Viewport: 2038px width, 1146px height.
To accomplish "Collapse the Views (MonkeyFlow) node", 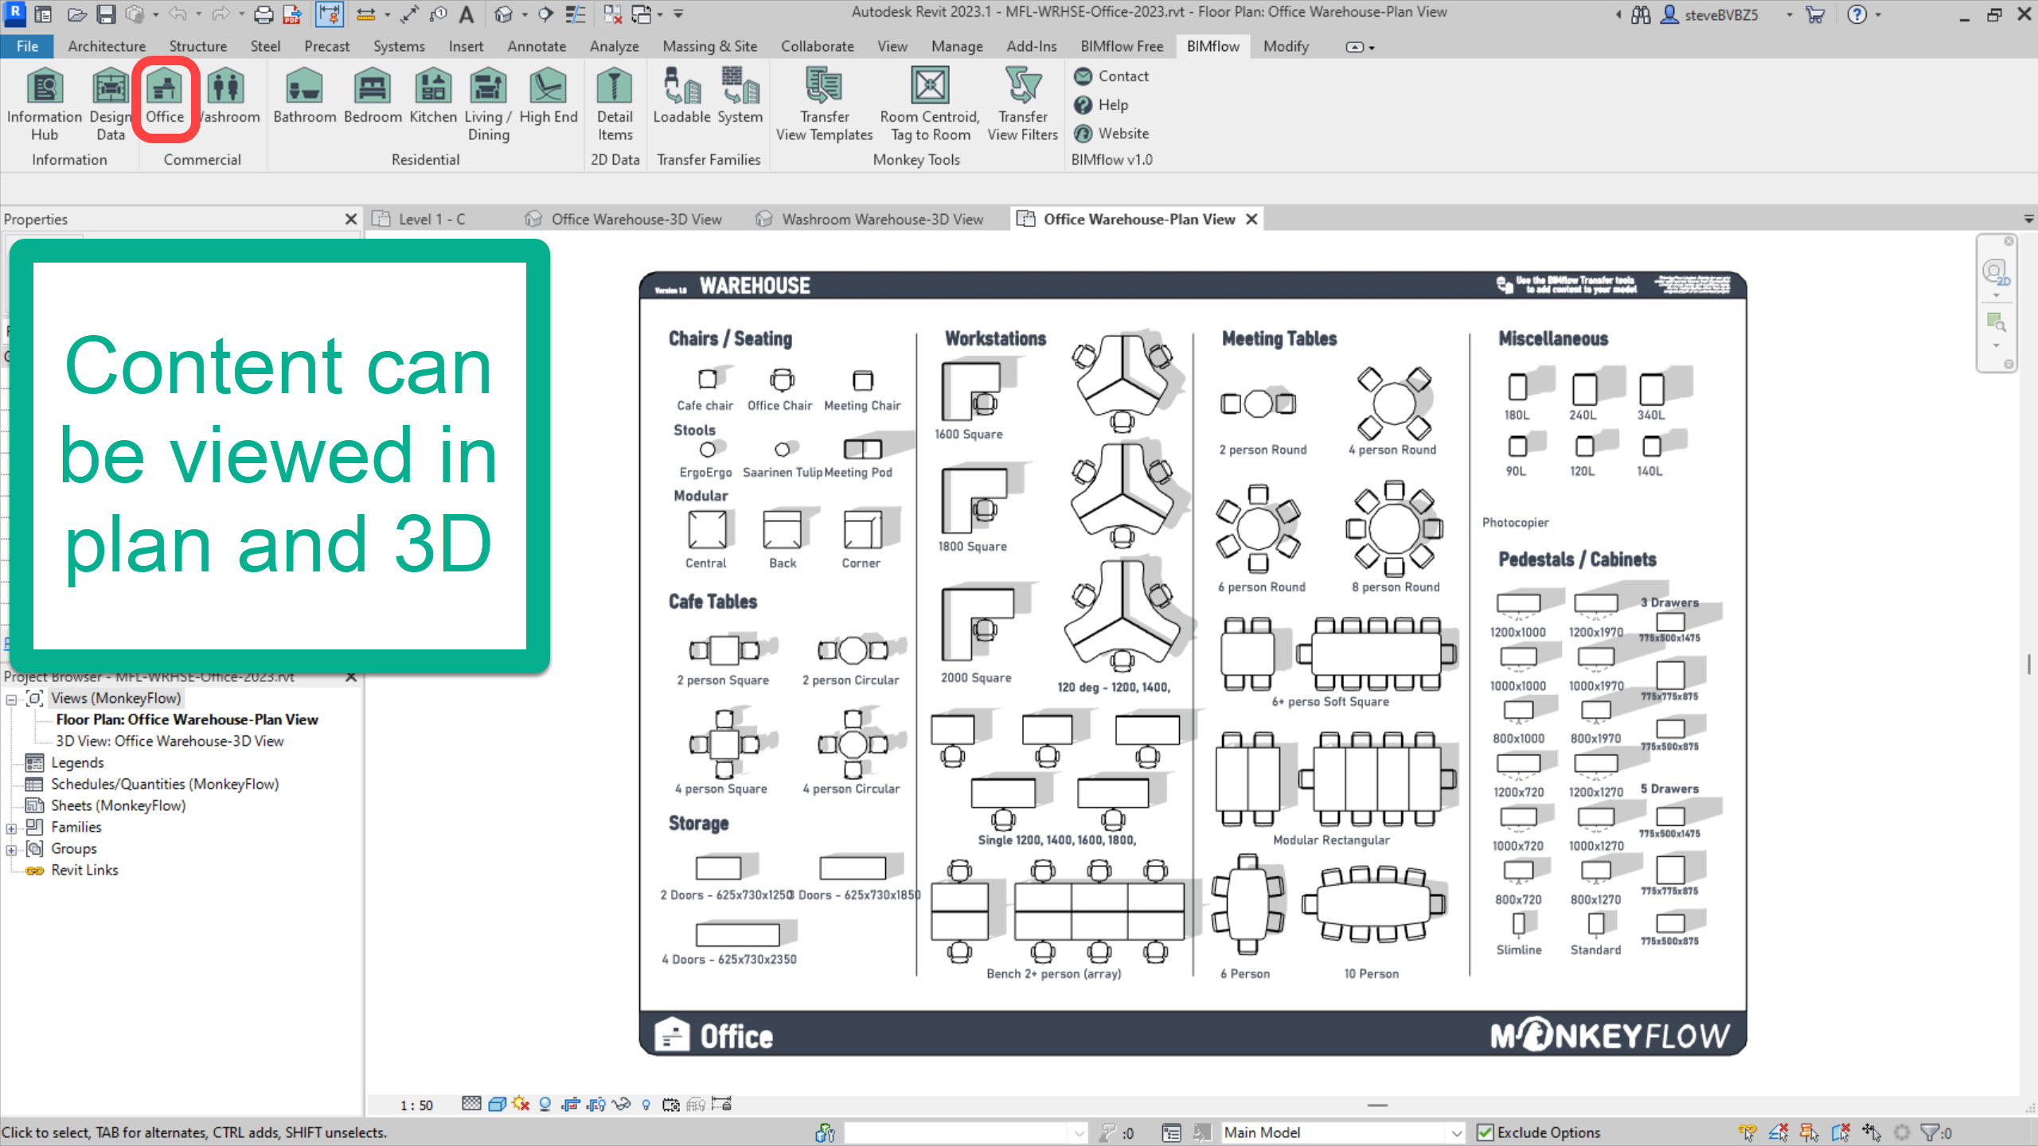I will [11, 699].
